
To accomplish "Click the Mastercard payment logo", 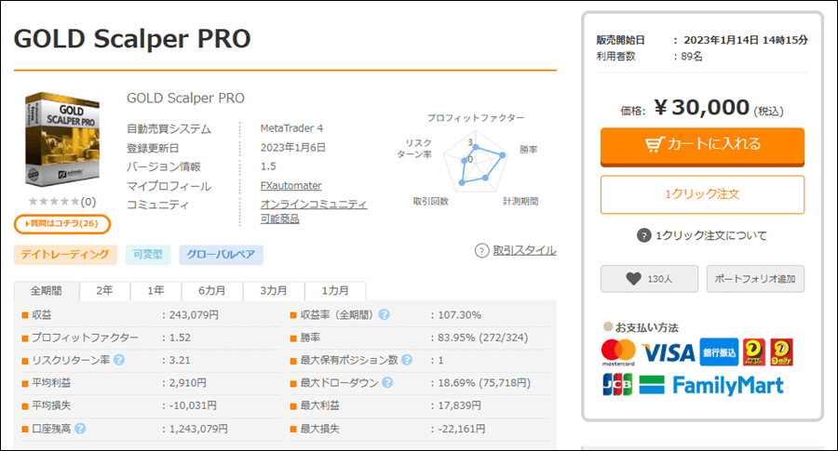I will coord(618,352).
